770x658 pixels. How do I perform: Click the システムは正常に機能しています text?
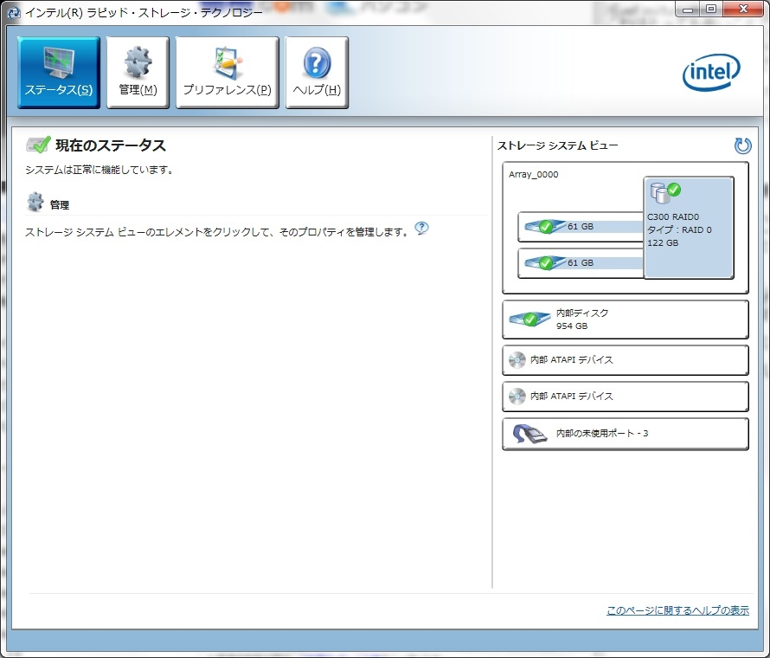click(99, 170)
